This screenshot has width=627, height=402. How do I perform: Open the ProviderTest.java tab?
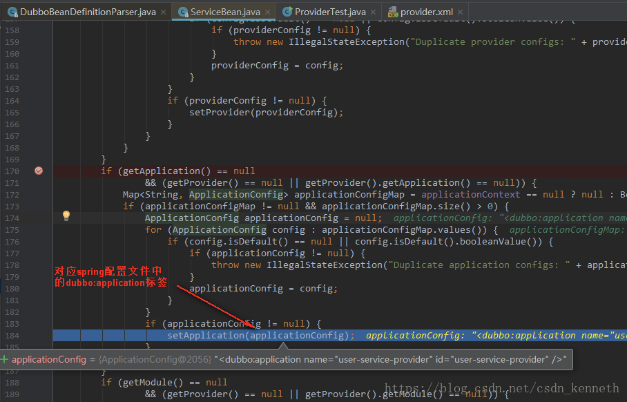click(x=330, y=12)
